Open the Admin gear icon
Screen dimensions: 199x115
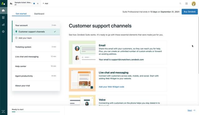pyautogui.click(x=3, y=31)
